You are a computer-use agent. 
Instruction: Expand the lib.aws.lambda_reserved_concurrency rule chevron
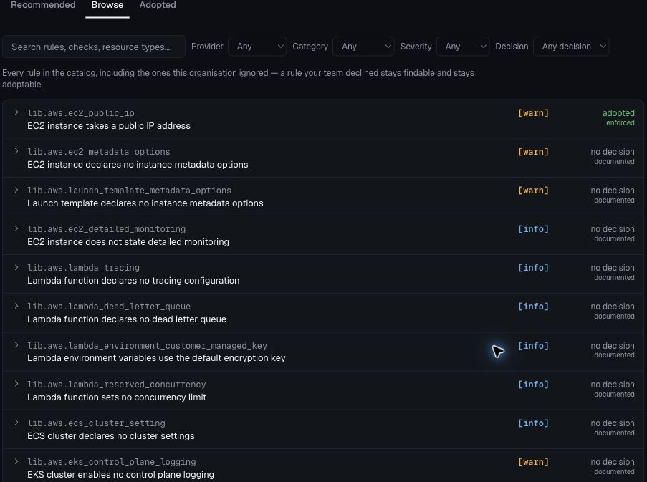(16, 383)
